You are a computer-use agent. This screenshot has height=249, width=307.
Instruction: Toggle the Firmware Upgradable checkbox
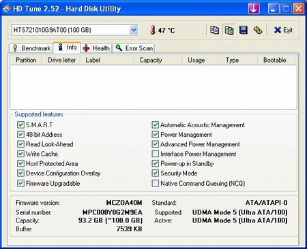[20, 183]
